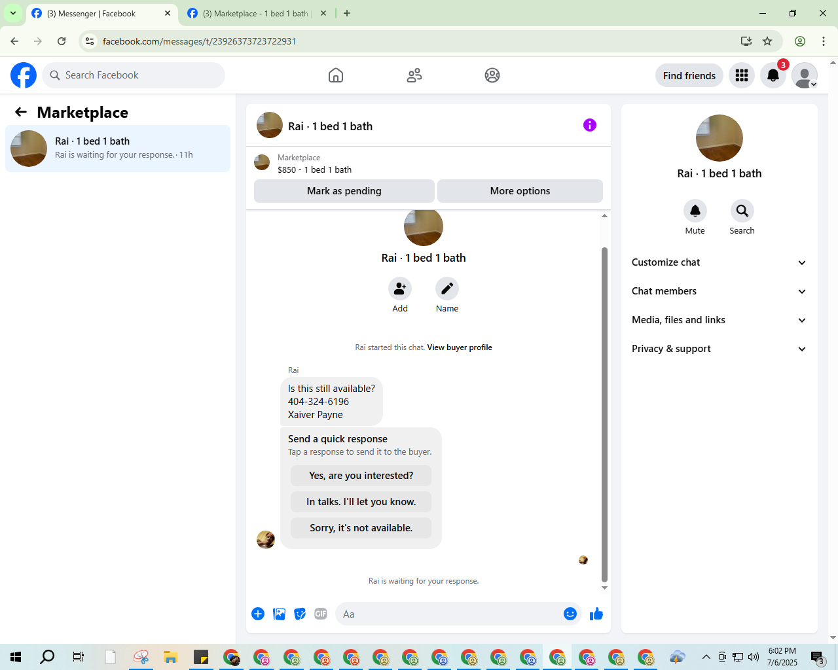838x670 pixels.
Task: Open the notifications bell with 3 badge
Action: coord(773,75)
